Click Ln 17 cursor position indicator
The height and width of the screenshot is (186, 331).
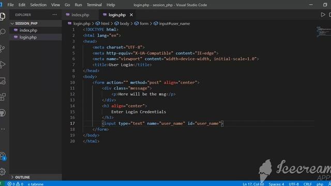253,184
